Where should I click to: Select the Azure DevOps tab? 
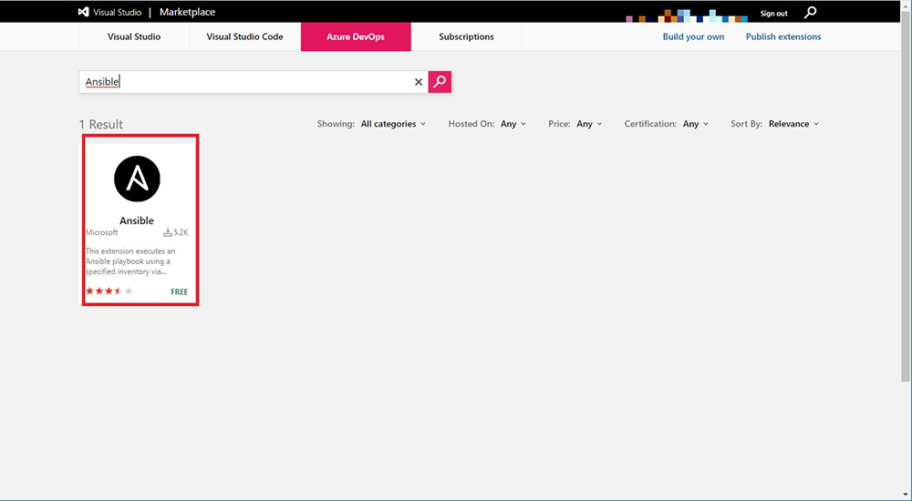356,36
